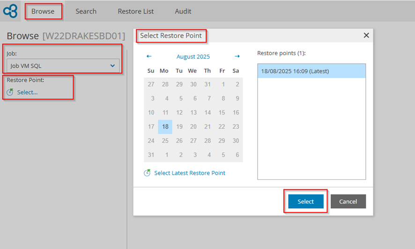Click the clock icon beside Select Latest Restore Point
The width and height of the screenshot is (415, 249).
pyautogui.click(x=147, y=173)
